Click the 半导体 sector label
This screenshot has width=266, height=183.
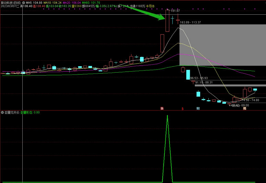click(150, 6)
